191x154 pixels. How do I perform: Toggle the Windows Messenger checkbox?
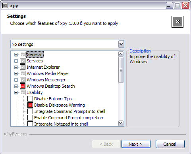click(23, 80)
